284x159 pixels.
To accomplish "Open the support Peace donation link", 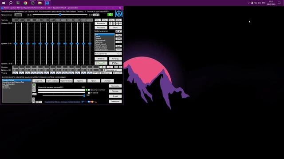I will point(62,102).
